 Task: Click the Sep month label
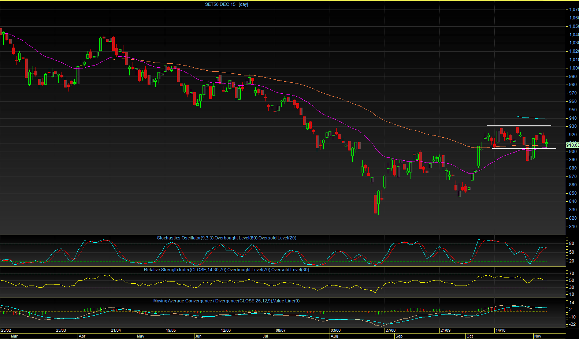point(399,336)
